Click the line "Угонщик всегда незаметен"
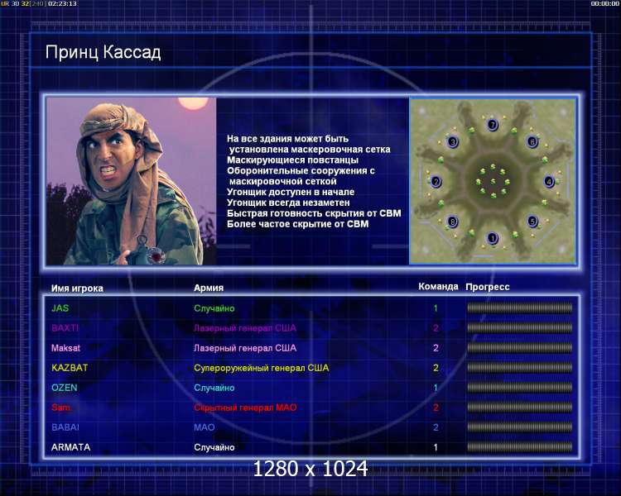Screen dimensions: 621x496 coord(288,203)
